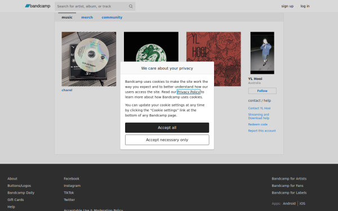Viewport: 338px width, 211px height.
Task: Switch to the music tab
Action: pos(67,17)
